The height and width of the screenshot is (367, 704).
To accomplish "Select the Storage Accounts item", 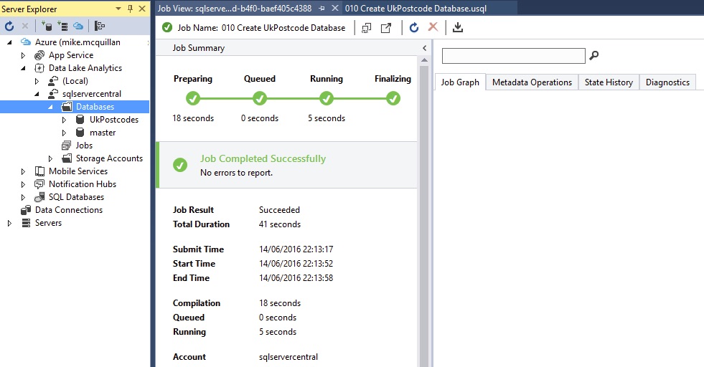I will coord(109,158).
